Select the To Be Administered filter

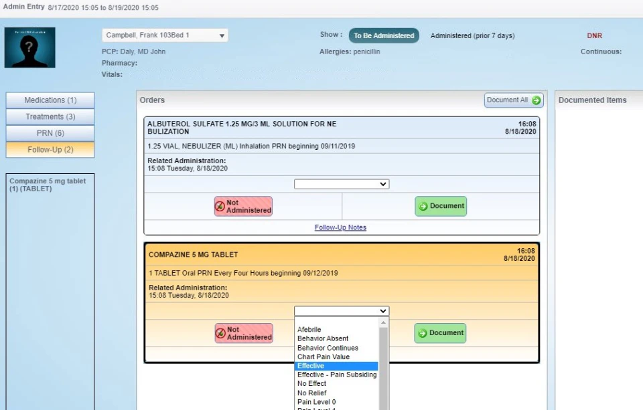point(384,35)
